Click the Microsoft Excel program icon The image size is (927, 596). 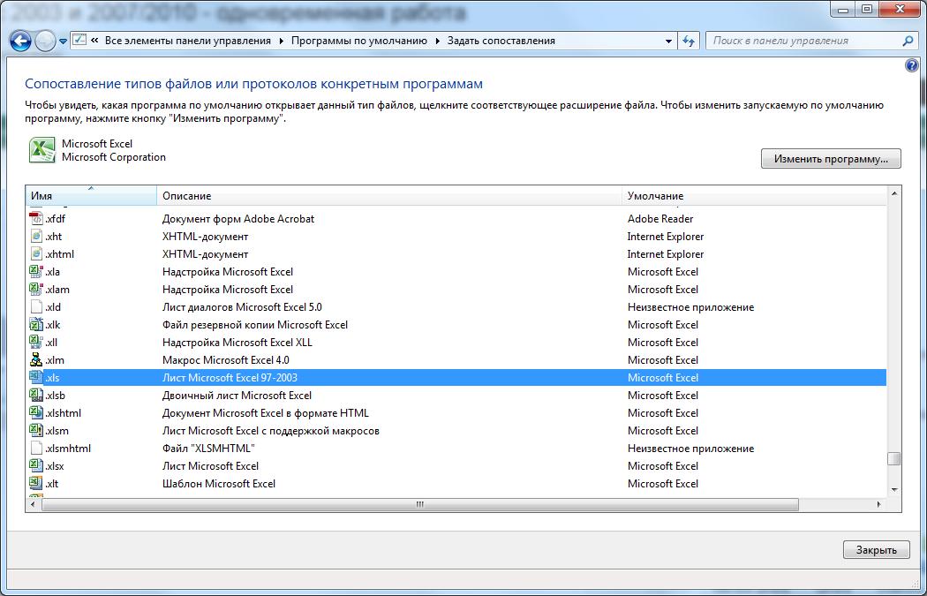point(42,149)
